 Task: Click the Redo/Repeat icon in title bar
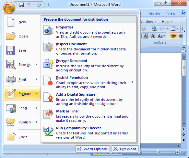click(x=39, y=5)
